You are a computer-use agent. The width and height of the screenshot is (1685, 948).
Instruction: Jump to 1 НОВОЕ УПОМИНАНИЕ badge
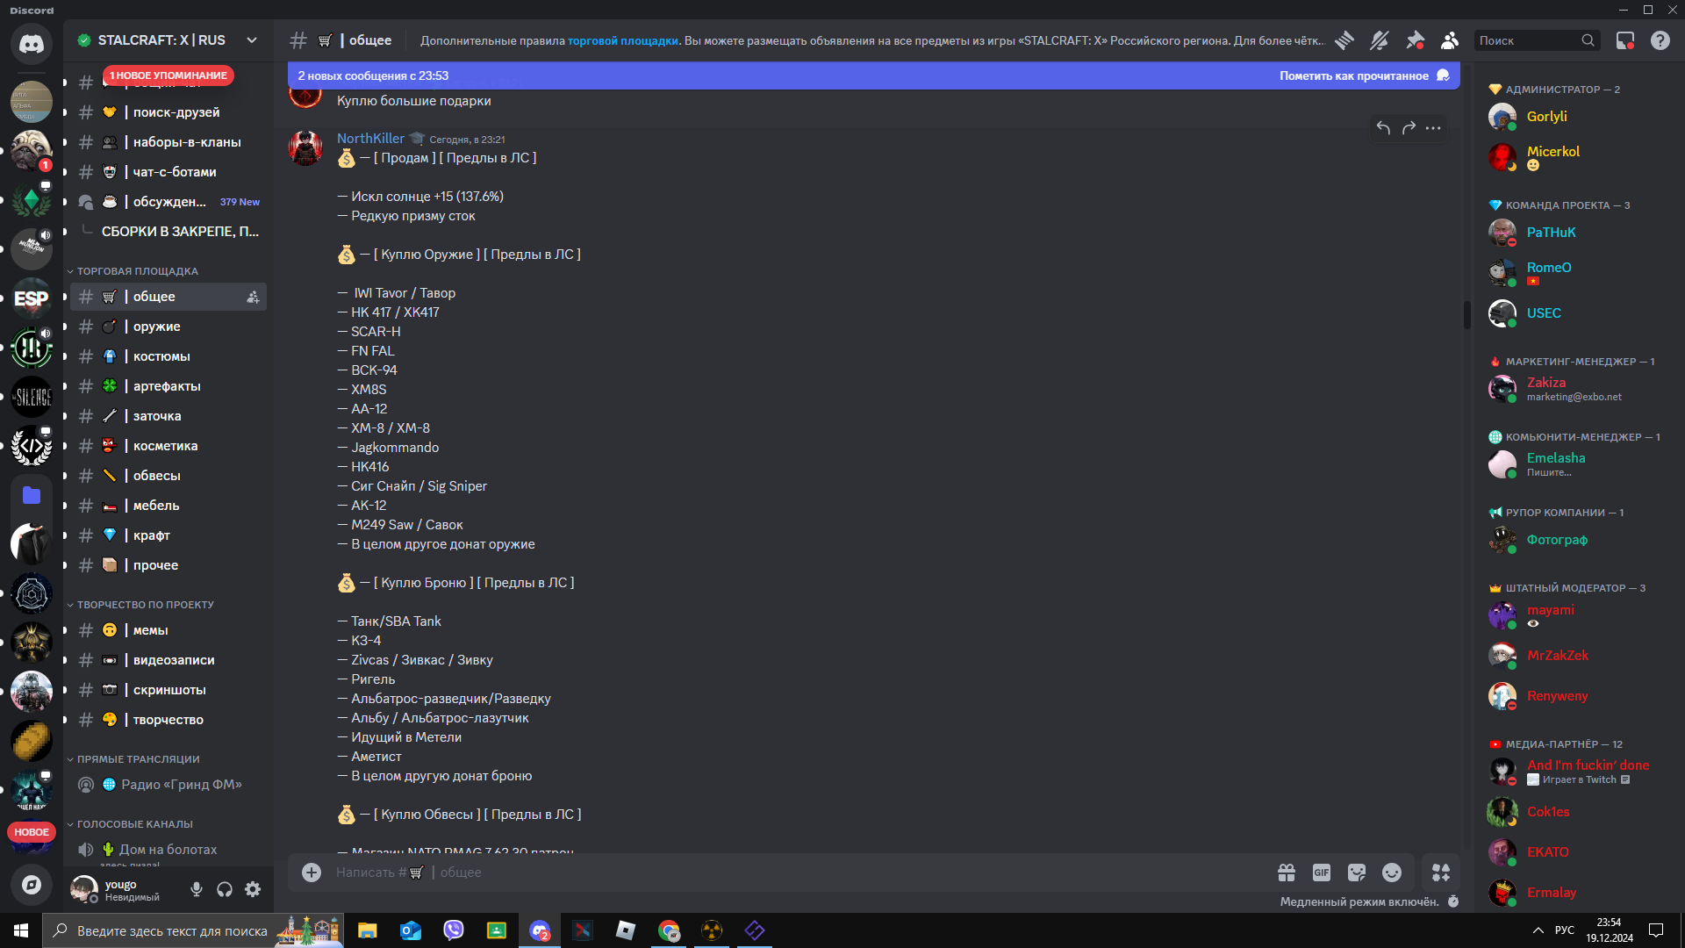[168, 75]
